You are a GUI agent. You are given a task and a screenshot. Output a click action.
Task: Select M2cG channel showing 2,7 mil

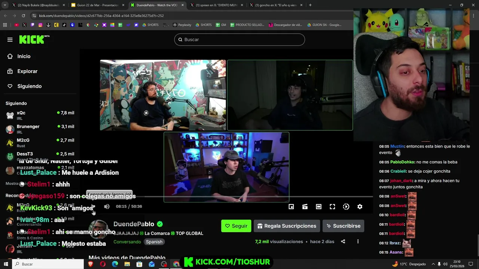(x=40, y=142)
